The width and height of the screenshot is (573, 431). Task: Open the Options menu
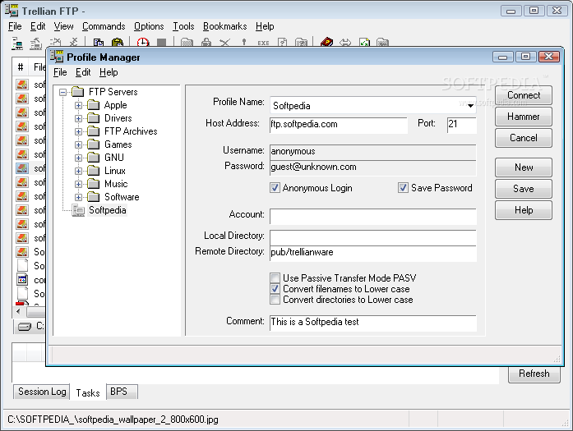[x=149, y=26]
